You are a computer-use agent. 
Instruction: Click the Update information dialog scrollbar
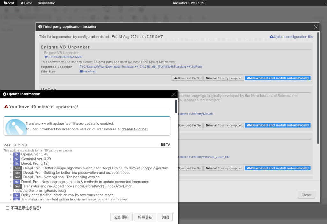pyautogui.click(x=176, y=107)
